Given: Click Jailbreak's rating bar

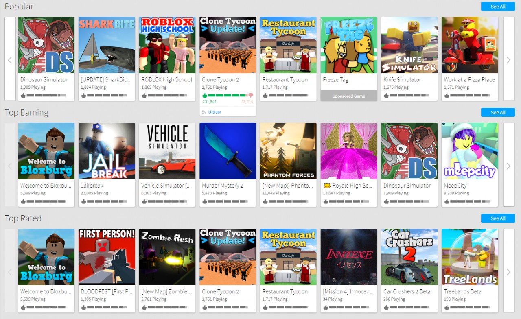Looking at the screenshot, I should point(107,201).
